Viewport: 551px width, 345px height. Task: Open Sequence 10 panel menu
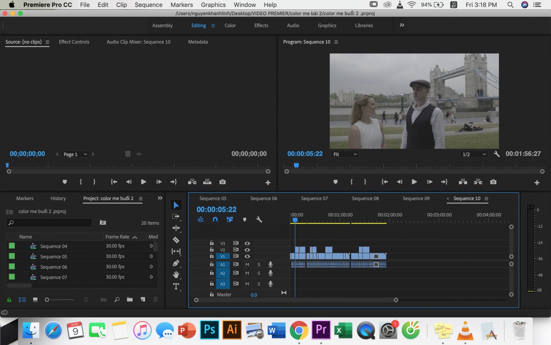(x=486, y=199)
